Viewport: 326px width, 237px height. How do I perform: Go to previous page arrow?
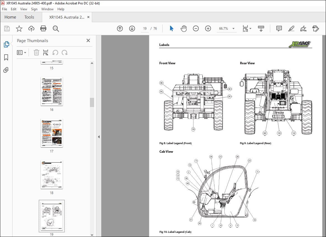pyautogui.click(x=120, y=29)
